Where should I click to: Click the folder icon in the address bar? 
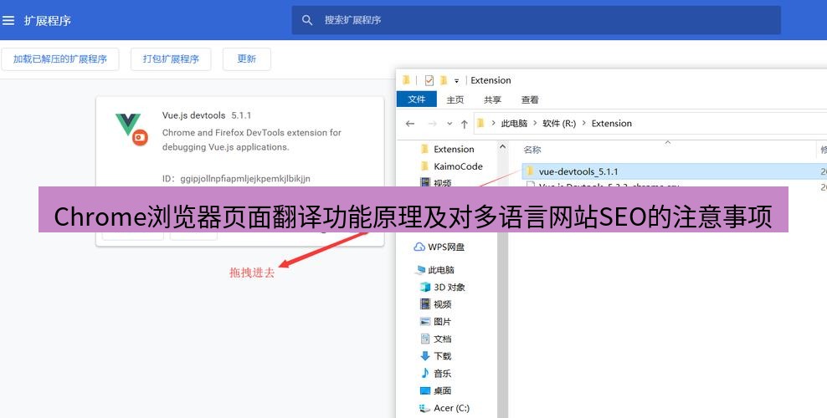480,123
